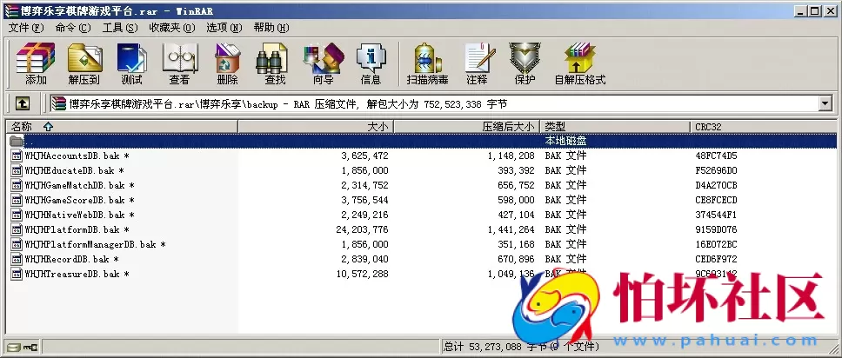Click the drive icon in status bar
Image resolution: width=842 pixels, height=358 pixels.
[14, 347]
